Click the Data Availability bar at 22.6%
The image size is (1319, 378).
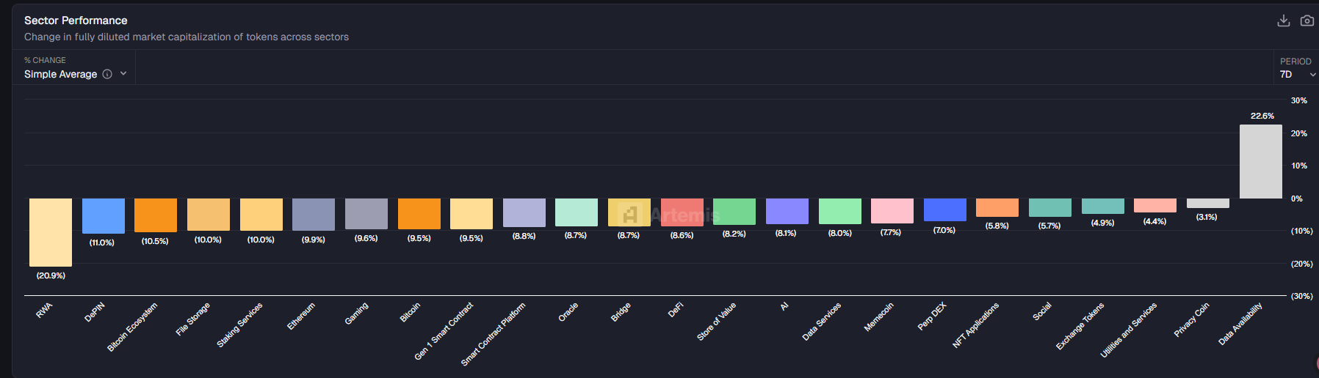(x=1260, y=162)
